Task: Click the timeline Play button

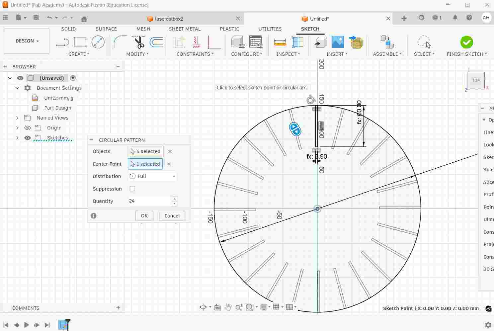Action: (x=27, y=325)
